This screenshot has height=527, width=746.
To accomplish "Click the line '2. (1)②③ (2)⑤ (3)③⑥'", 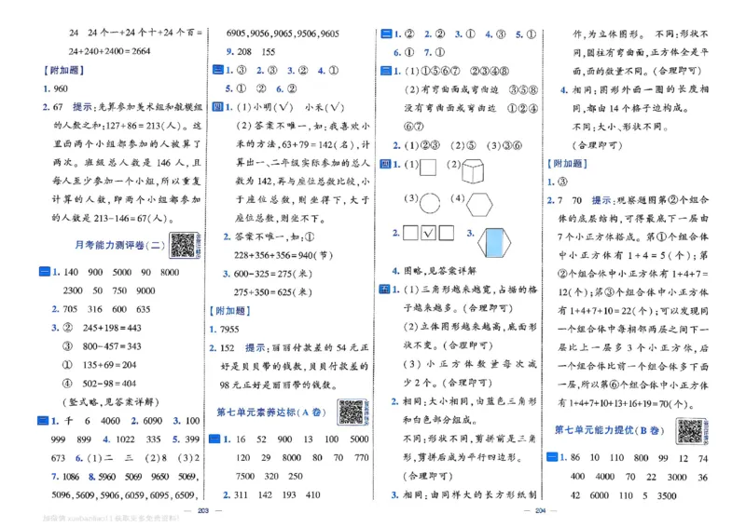I will click(457, 146).
